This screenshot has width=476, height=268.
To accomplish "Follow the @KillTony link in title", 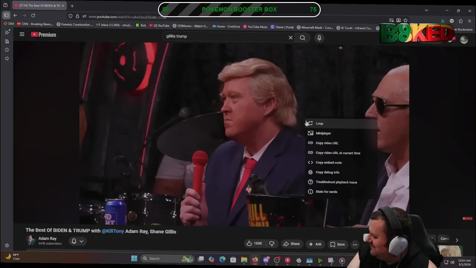I will tap(113, 231).
